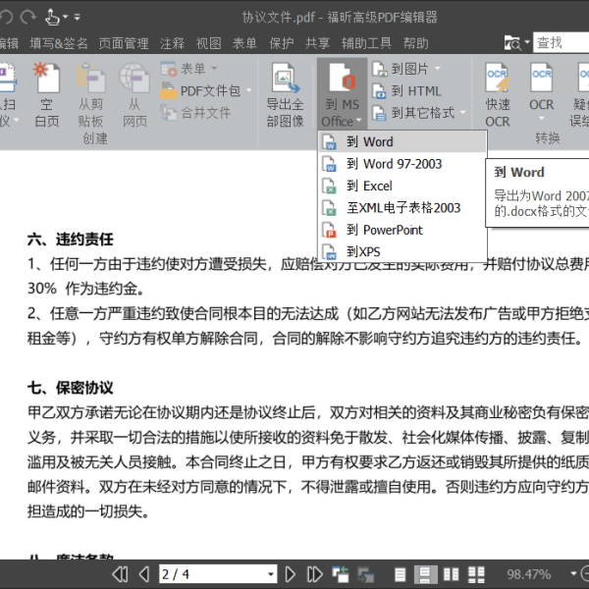
Task: Open the OCR dropdown button
Action: coord(541,92)
